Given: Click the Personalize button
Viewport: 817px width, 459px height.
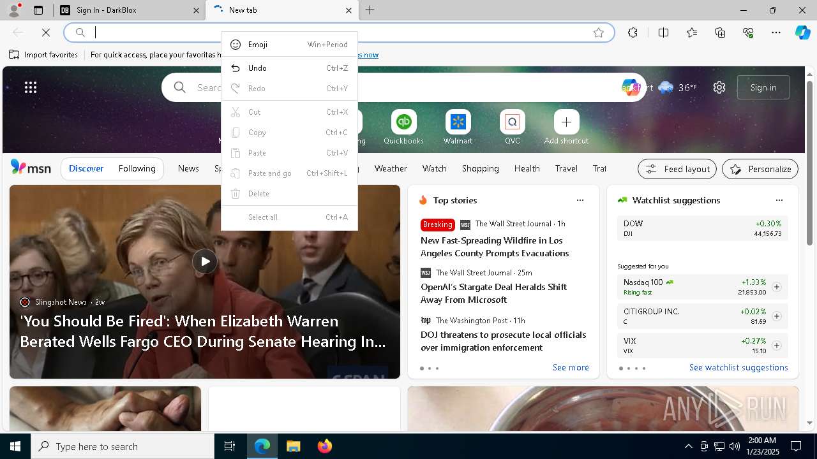Looking at the screenshot, I should point(760,169).
